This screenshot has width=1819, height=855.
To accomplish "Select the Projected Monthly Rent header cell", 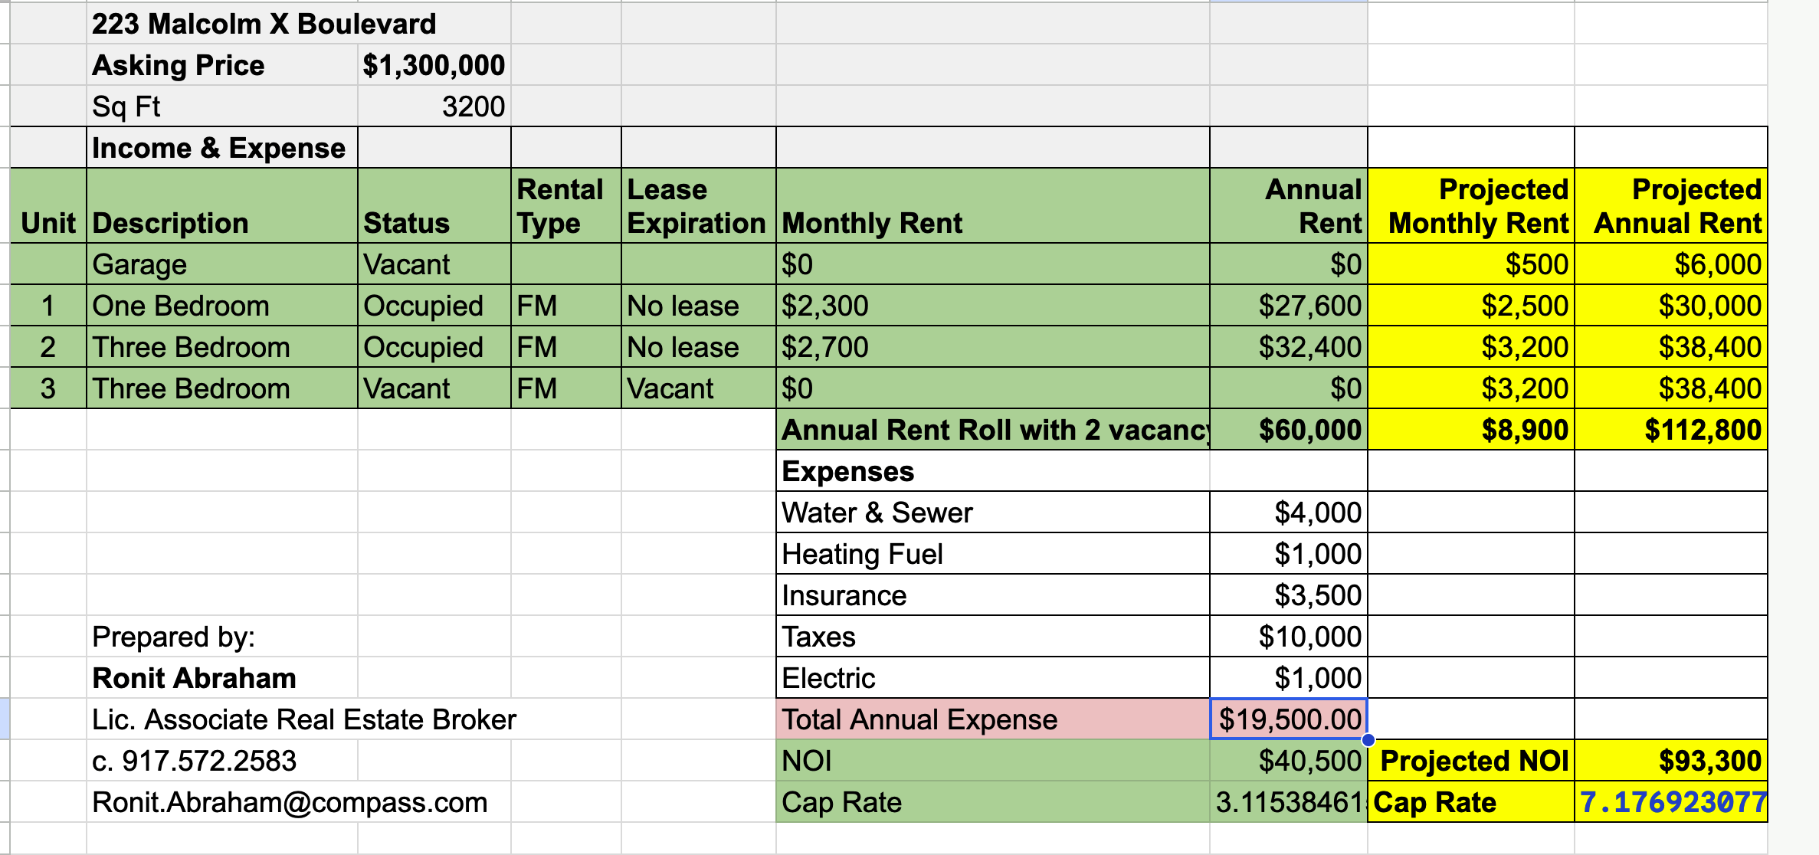I will 1471,206.
